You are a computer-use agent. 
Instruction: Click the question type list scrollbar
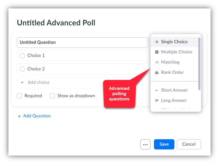[199, 64]
